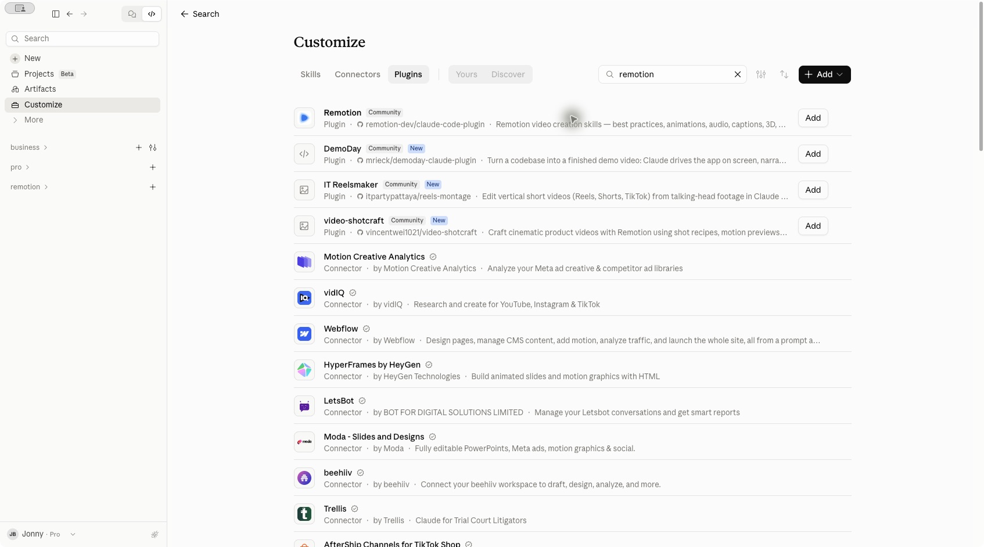Click the window control at top left
The image size is (984, 547).
(x=20, y=8)
